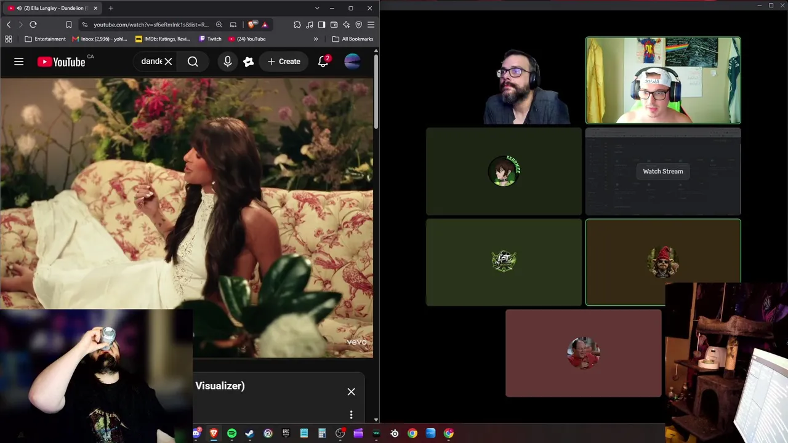Open the Gmail Inbox bookmark

(x=100, y=39)
